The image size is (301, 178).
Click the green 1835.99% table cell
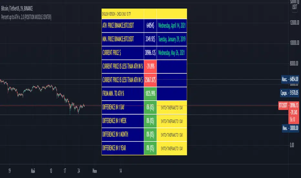coord(150,94)
